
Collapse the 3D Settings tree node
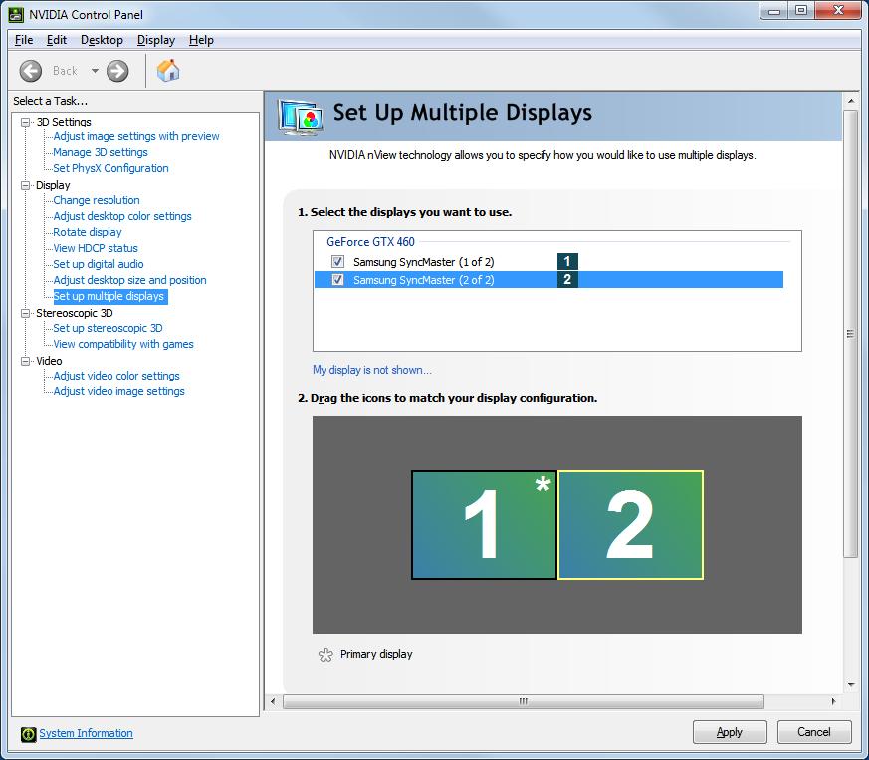point(25,122)
